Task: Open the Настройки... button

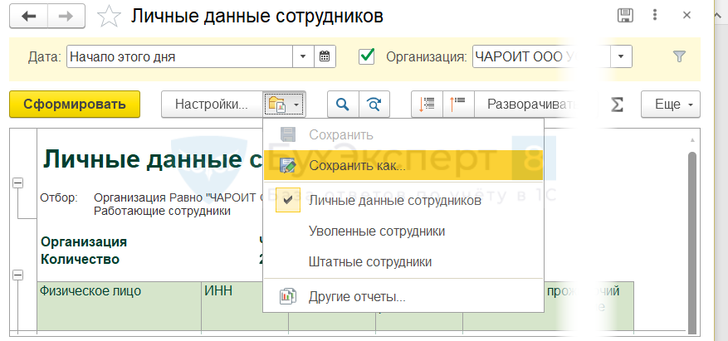Action: coord(212,105)
